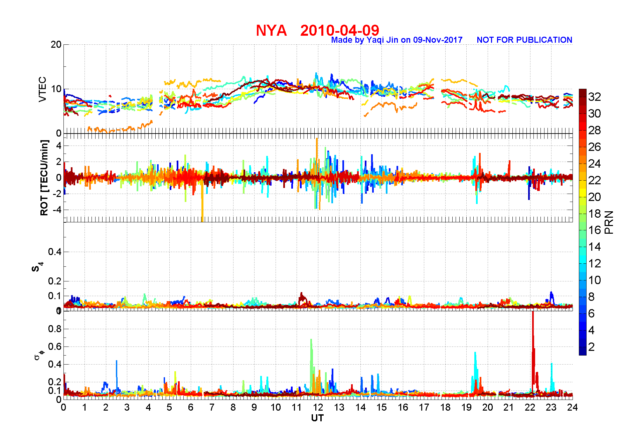
Task: Click the tall red sigma-phi spike near 22 UT
Action: pyautogui.click(x=533, y=351)
